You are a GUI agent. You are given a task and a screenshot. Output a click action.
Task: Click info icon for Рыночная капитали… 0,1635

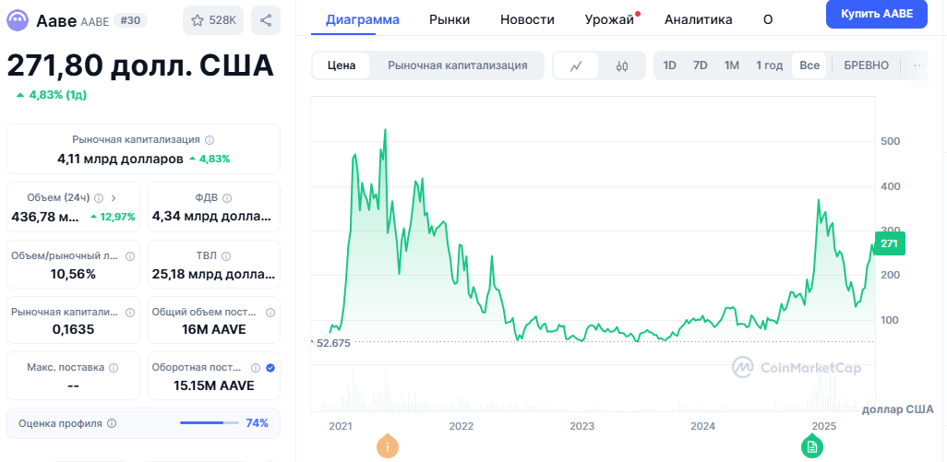130,313
